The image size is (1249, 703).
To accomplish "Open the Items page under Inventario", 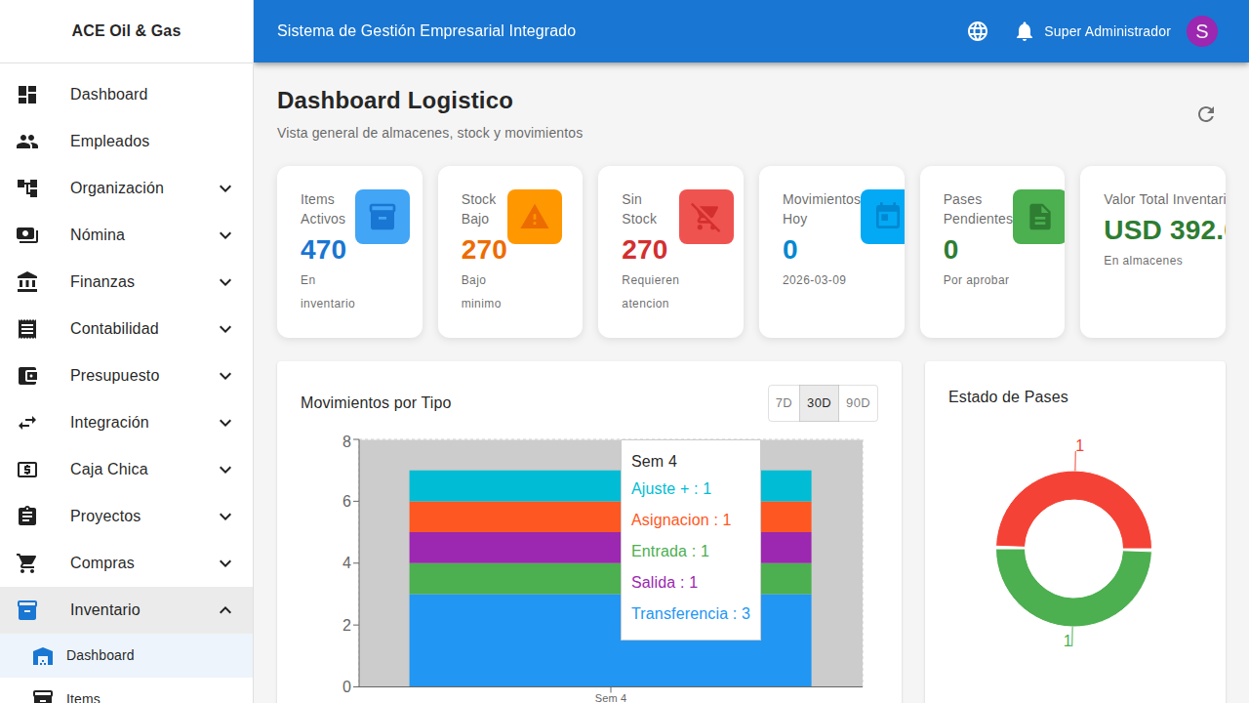I will (x=84, y=696).
